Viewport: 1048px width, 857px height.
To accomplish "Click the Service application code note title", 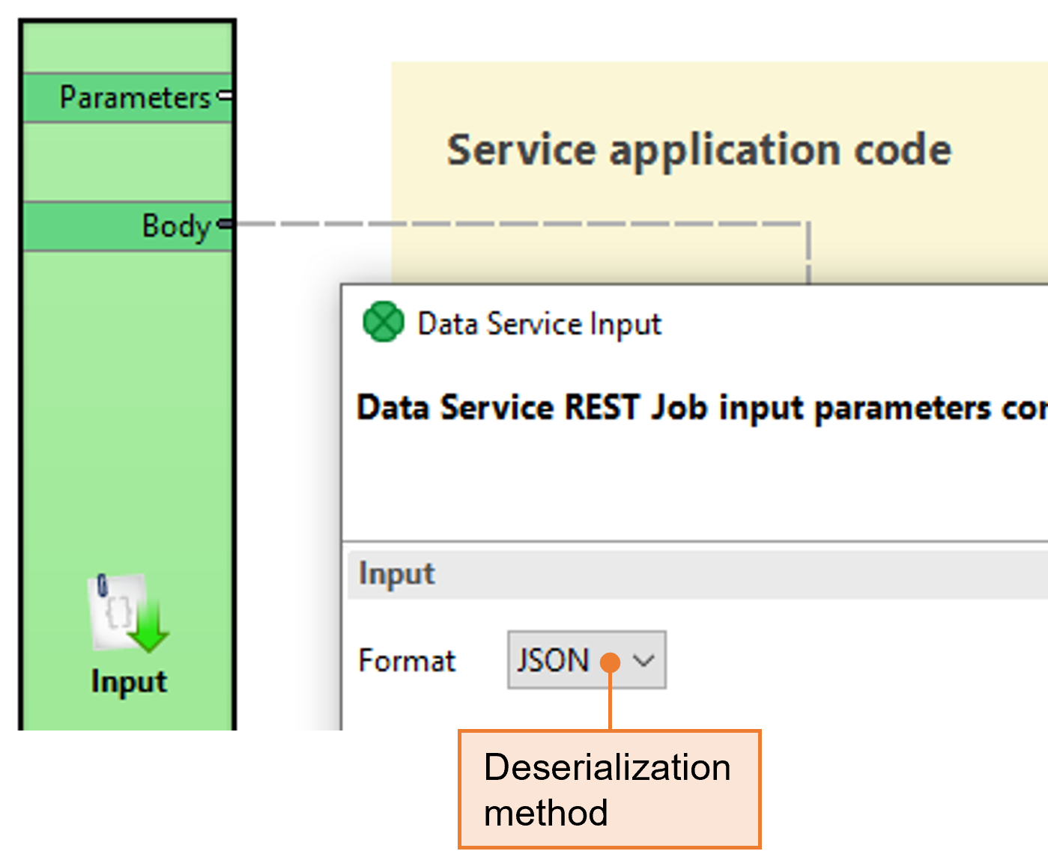I will click(698, 150).
